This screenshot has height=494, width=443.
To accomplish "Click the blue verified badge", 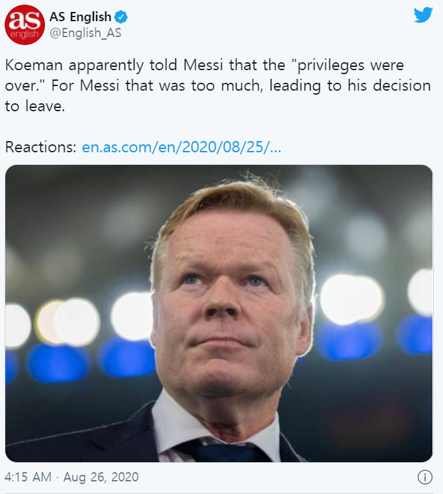I will (x=122, y=17).
